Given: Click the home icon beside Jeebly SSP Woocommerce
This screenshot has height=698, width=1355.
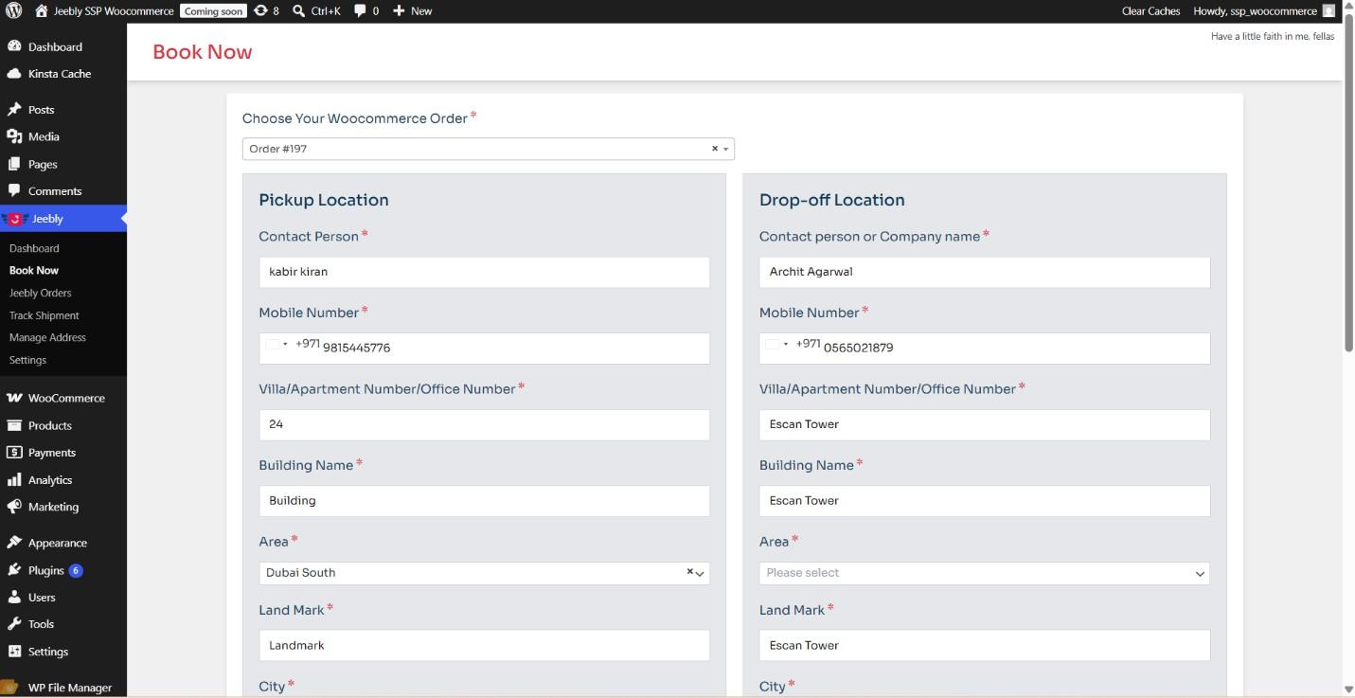Looking at the screenshot, I should [x=42, y=11].
